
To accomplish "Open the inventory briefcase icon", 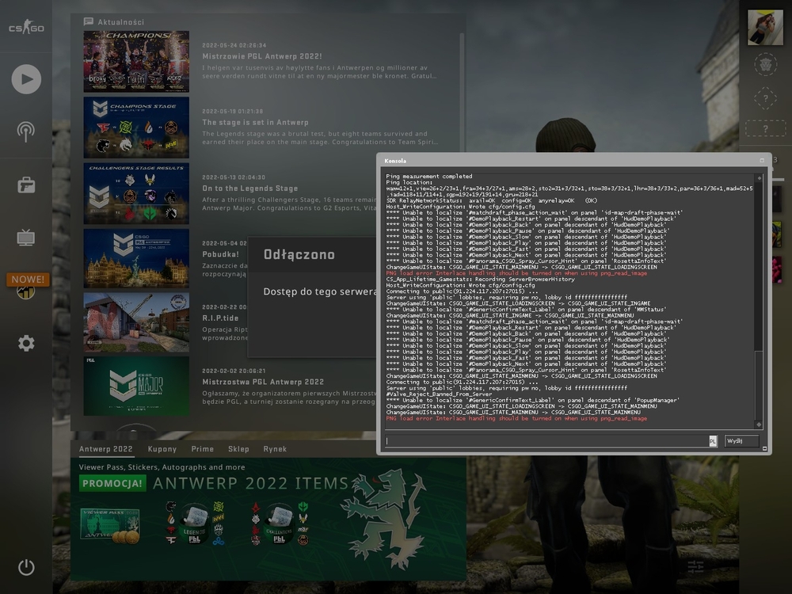I will click(x=26, y=185).
